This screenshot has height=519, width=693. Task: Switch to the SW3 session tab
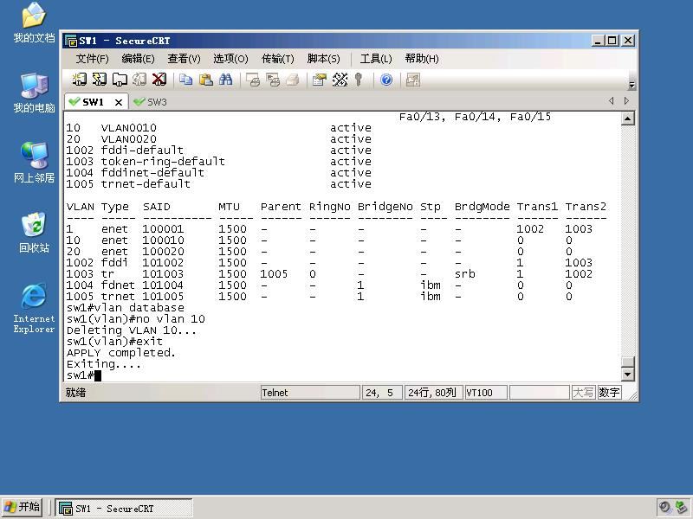point(150,102)
